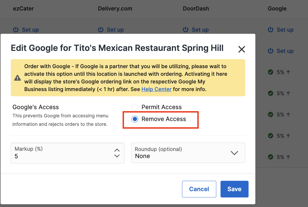
Task: Click the green checkmark beside the bottom 5% markup
Action: [270, 157]
